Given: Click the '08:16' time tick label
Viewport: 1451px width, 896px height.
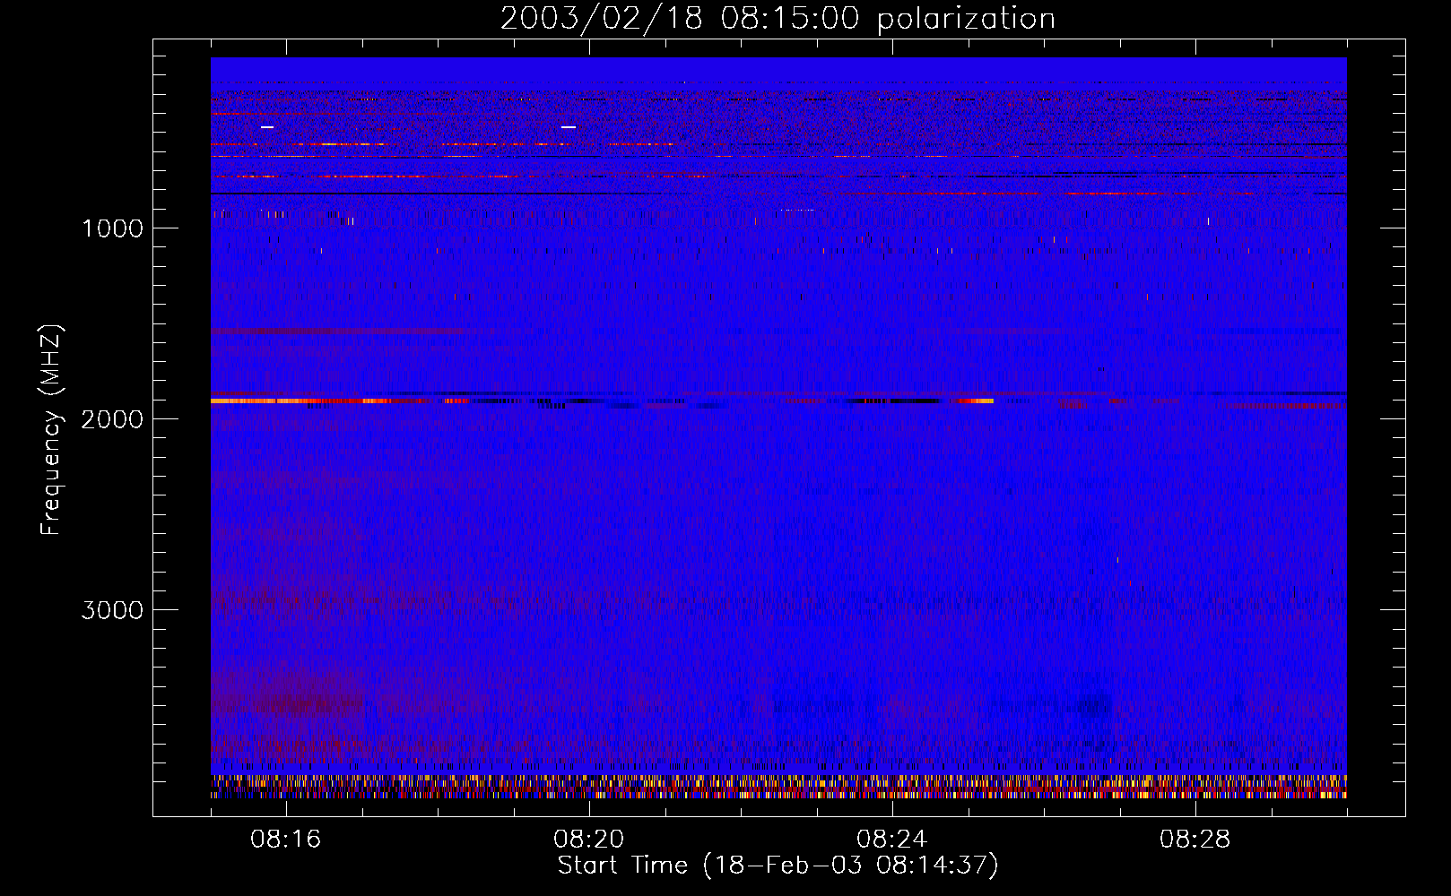Looking at the screenshot, I should click(286, 840).
